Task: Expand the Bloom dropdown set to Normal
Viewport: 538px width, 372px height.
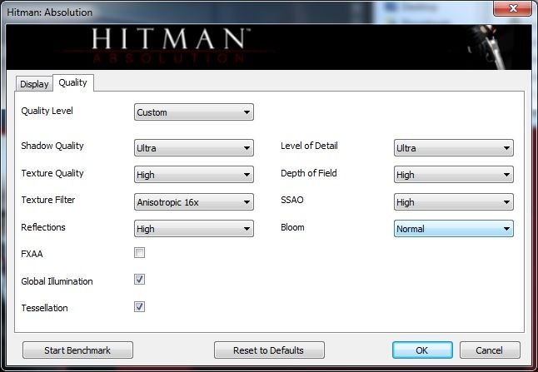Action: click(x=454, y=229)
